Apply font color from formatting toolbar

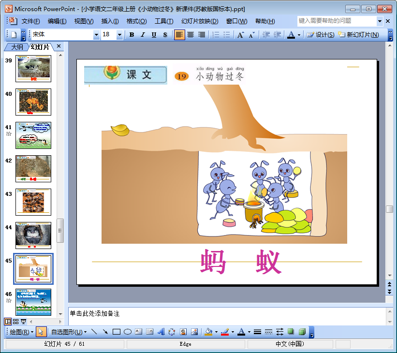tap(291, 35)
